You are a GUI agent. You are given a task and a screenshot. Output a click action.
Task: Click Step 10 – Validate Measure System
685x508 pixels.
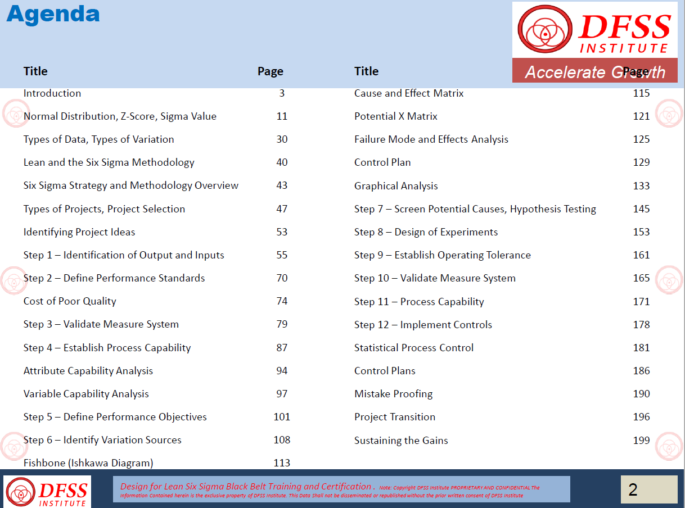coord(435,278)
